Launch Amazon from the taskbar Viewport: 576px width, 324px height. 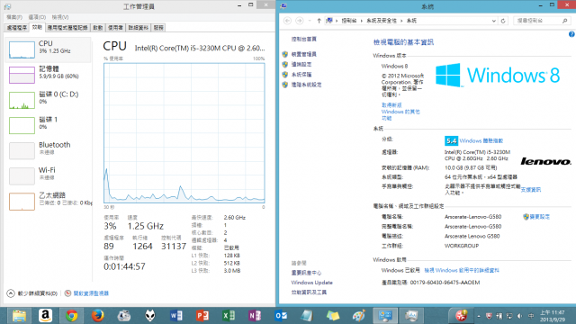tap(45, 316)
